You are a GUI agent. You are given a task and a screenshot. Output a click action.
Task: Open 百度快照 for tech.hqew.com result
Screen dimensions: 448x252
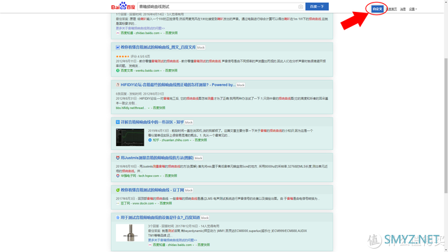click(171, 176)
